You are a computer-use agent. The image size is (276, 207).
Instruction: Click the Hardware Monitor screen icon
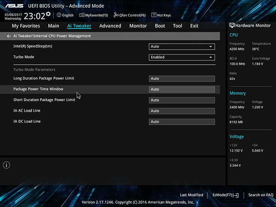(232, 25)
